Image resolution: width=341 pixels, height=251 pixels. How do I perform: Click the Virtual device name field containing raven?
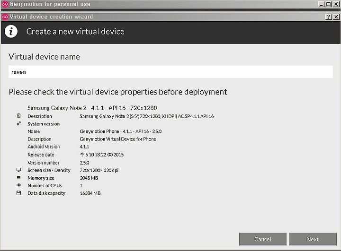point(170,72)
